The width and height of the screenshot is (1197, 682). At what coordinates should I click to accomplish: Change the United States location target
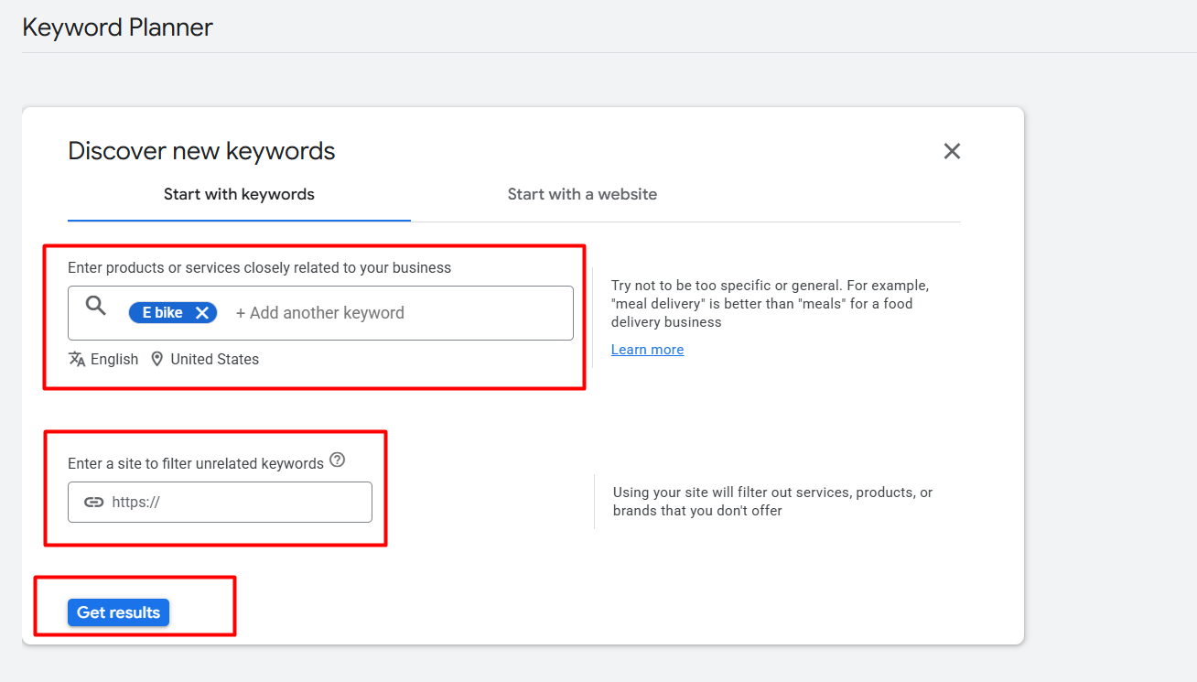[x=214, y=360]
